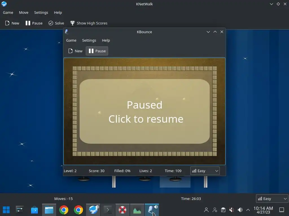
Task: Click the paused overlay to resume KBounce
Action: (145, 111)
